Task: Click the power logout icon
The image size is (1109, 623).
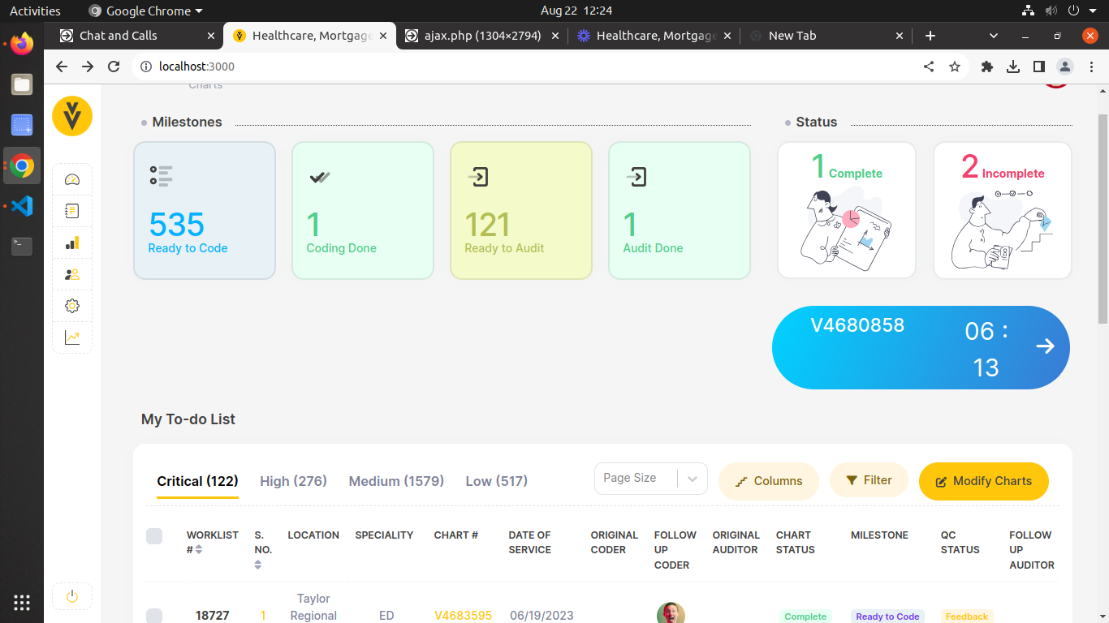Action: [x=72, y=596]
